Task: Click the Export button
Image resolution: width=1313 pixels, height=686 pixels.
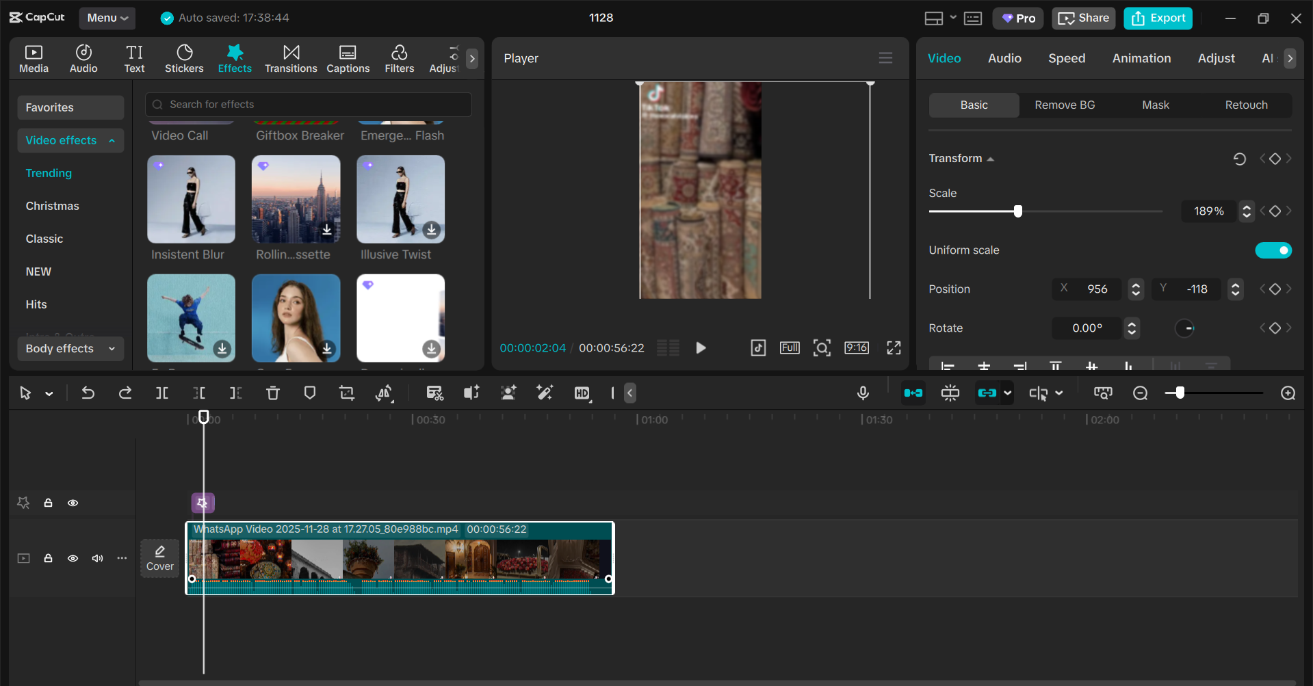Action: coord(1157,18)
